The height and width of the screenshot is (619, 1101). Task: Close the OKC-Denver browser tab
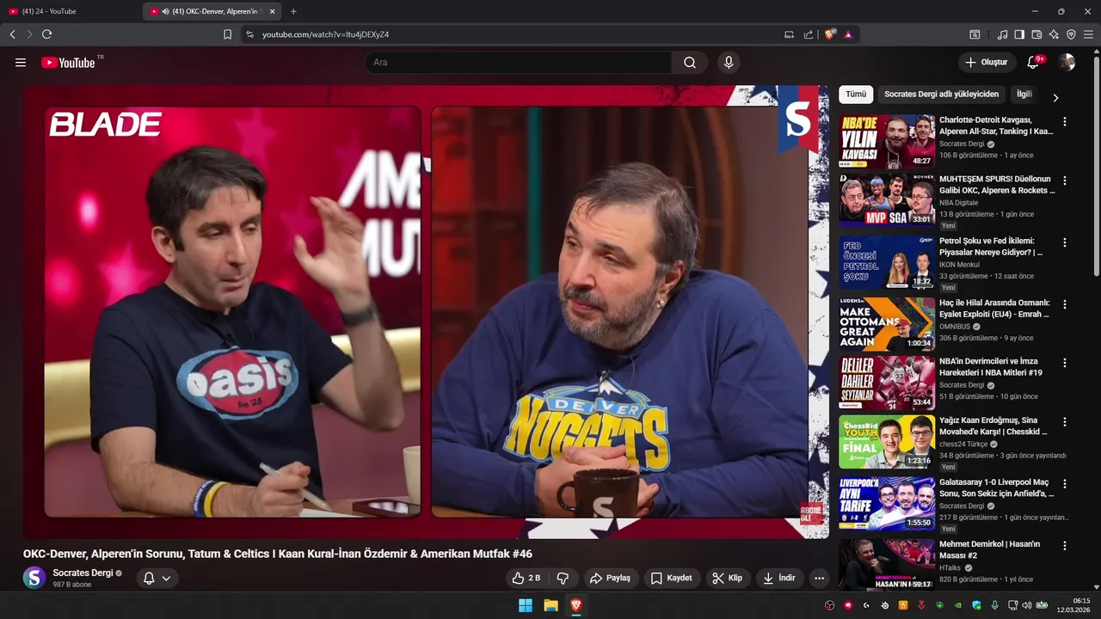click(x=273, y=11)
